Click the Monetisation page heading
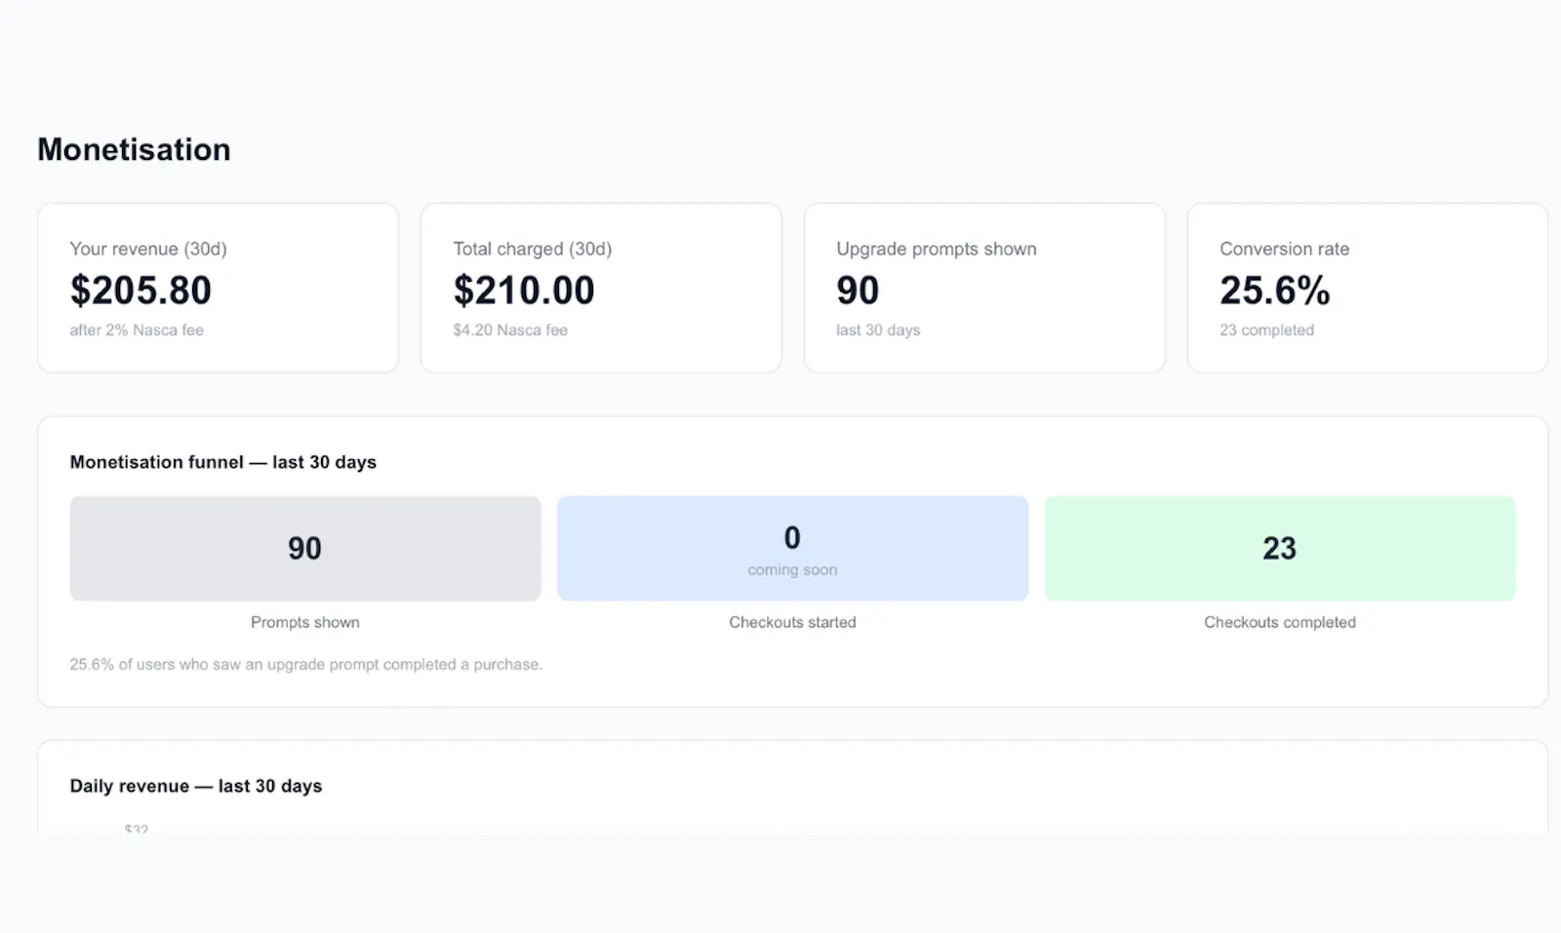The height and width of the screenshot is (933, 1561). pos(134,149)
